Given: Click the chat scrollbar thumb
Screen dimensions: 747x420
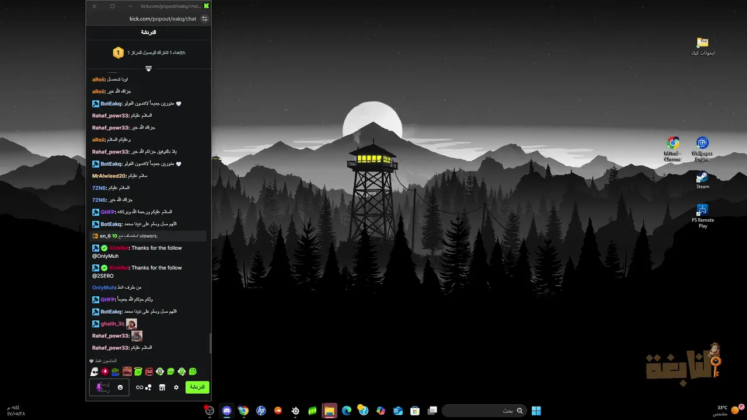Looking at the screenshot, I should [210, 343].
